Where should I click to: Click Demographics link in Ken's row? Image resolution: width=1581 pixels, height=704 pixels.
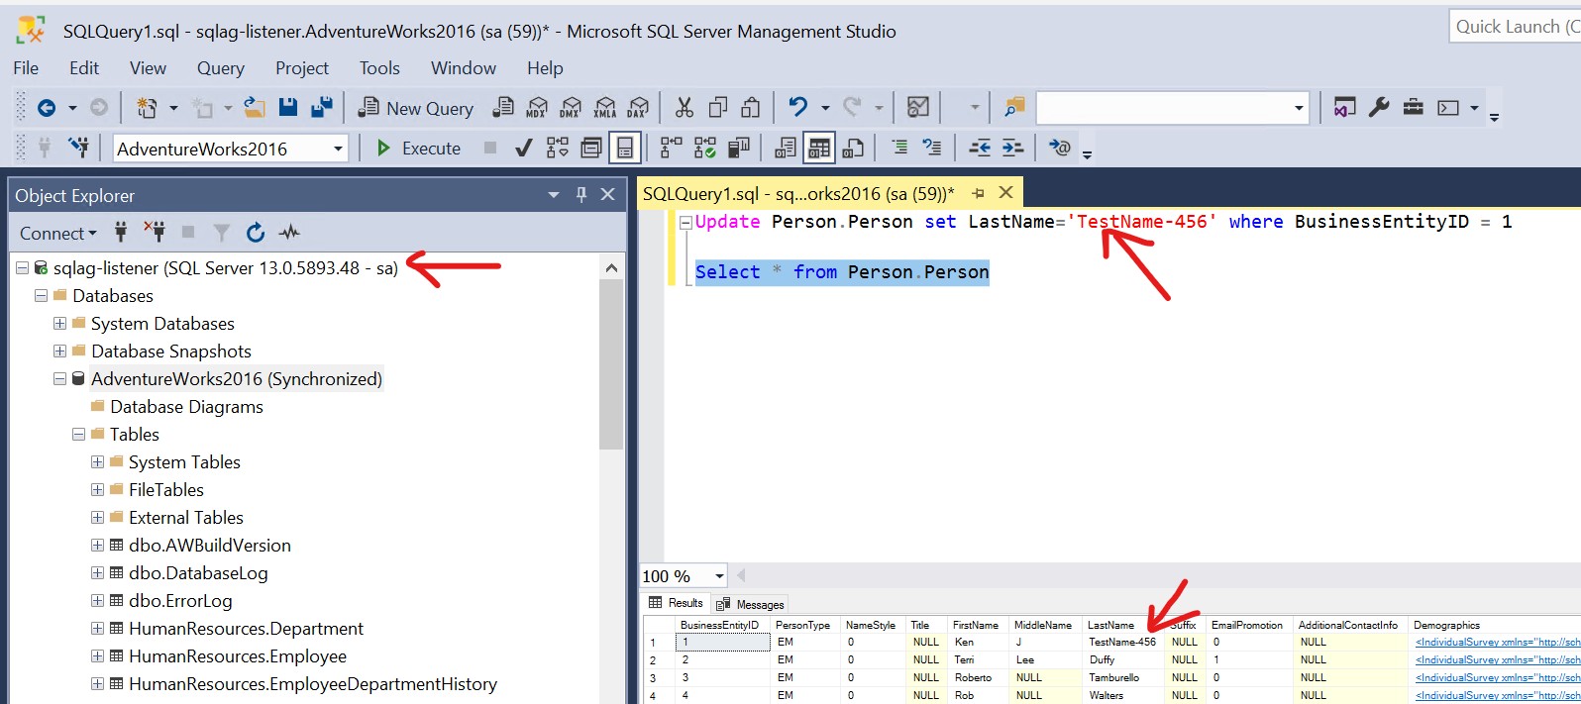[x=1498, y=643]
